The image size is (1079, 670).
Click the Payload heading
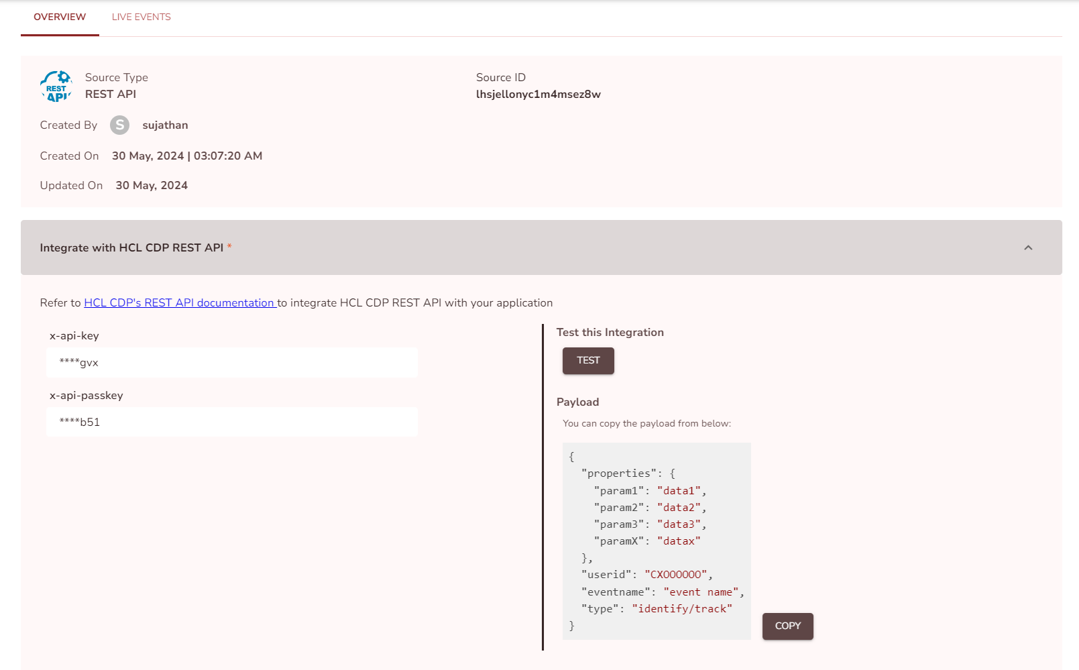point(577,402)
